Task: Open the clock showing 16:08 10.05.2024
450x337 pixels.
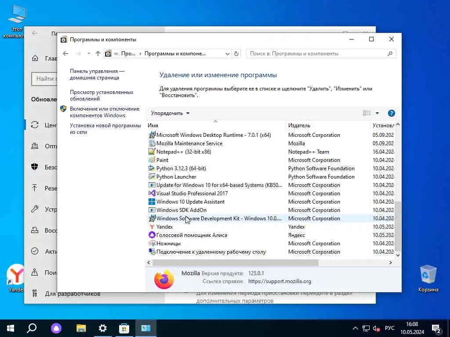Action: (412, 328)
